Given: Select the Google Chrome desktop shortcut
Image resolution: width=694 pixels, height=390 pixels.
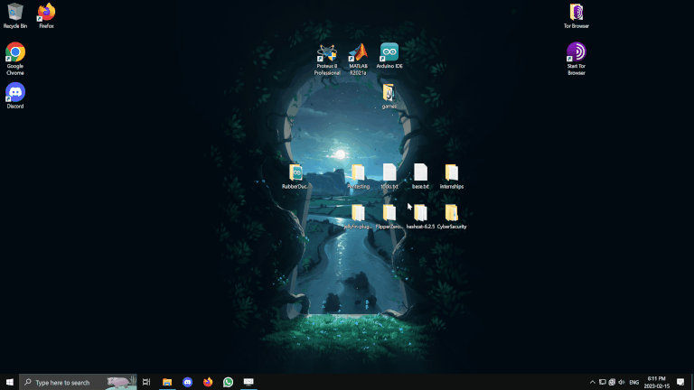Looking at the screenshot, I should pyautogui.click(x=15, y=59).
